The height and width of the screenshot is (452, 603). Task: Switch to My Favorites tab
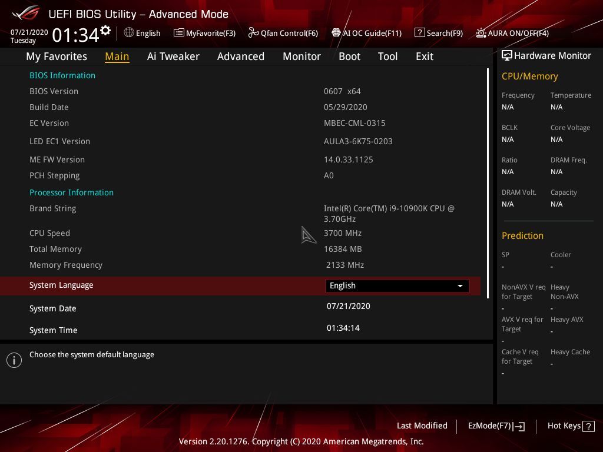point(57,56)
